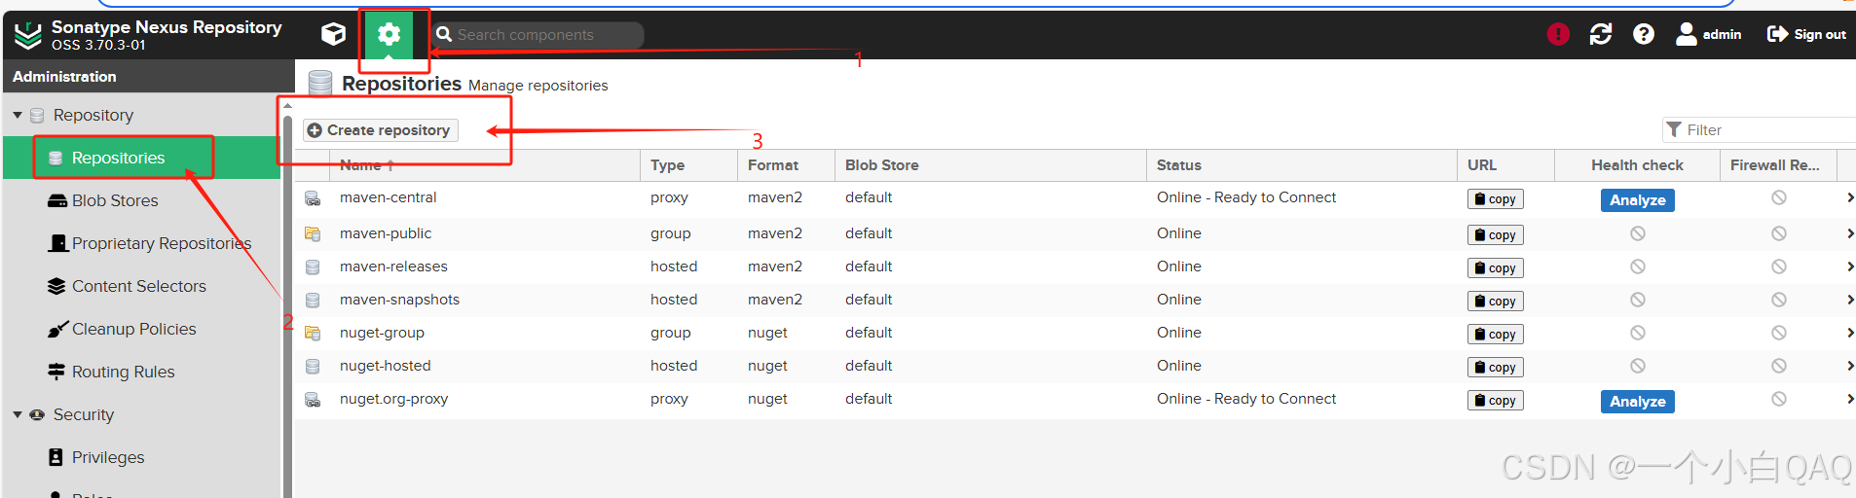Expand the maven-central row chevron

(x=1849, y=198)
